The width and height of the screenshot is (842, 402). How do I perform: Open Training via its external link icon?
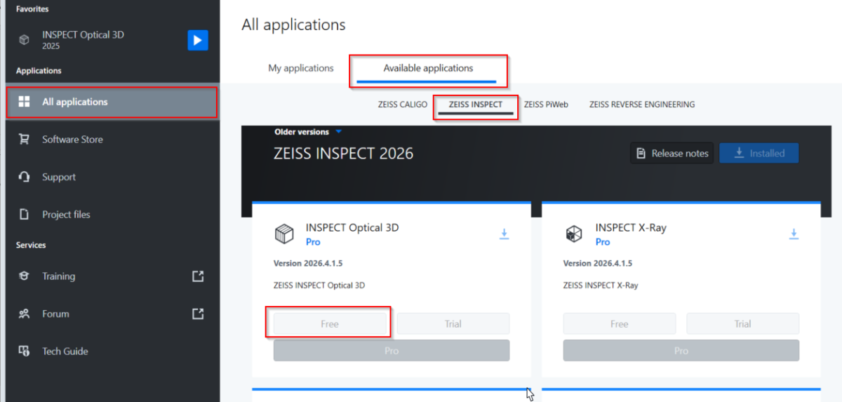[x=198, y=276]
